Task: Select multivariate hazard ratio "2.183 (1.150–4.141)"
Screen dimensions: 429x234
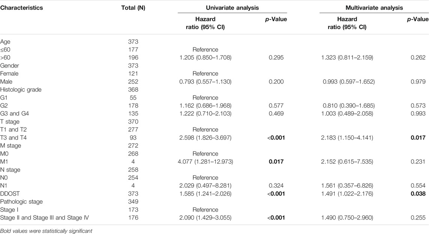Action: 347,138
